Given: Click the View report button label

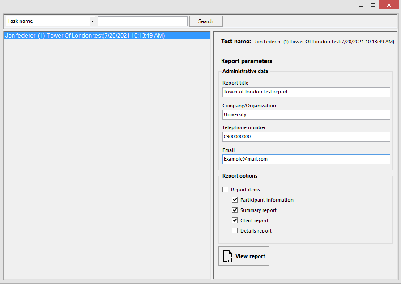Looking at the screenshot, I should (250, 256).
